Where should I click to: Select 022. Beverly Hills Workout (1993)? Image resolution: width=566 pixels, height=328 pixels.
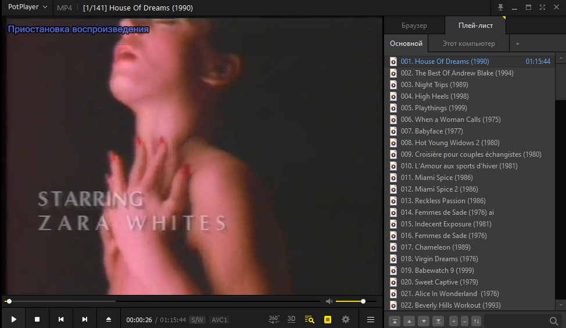coord(470,305)
